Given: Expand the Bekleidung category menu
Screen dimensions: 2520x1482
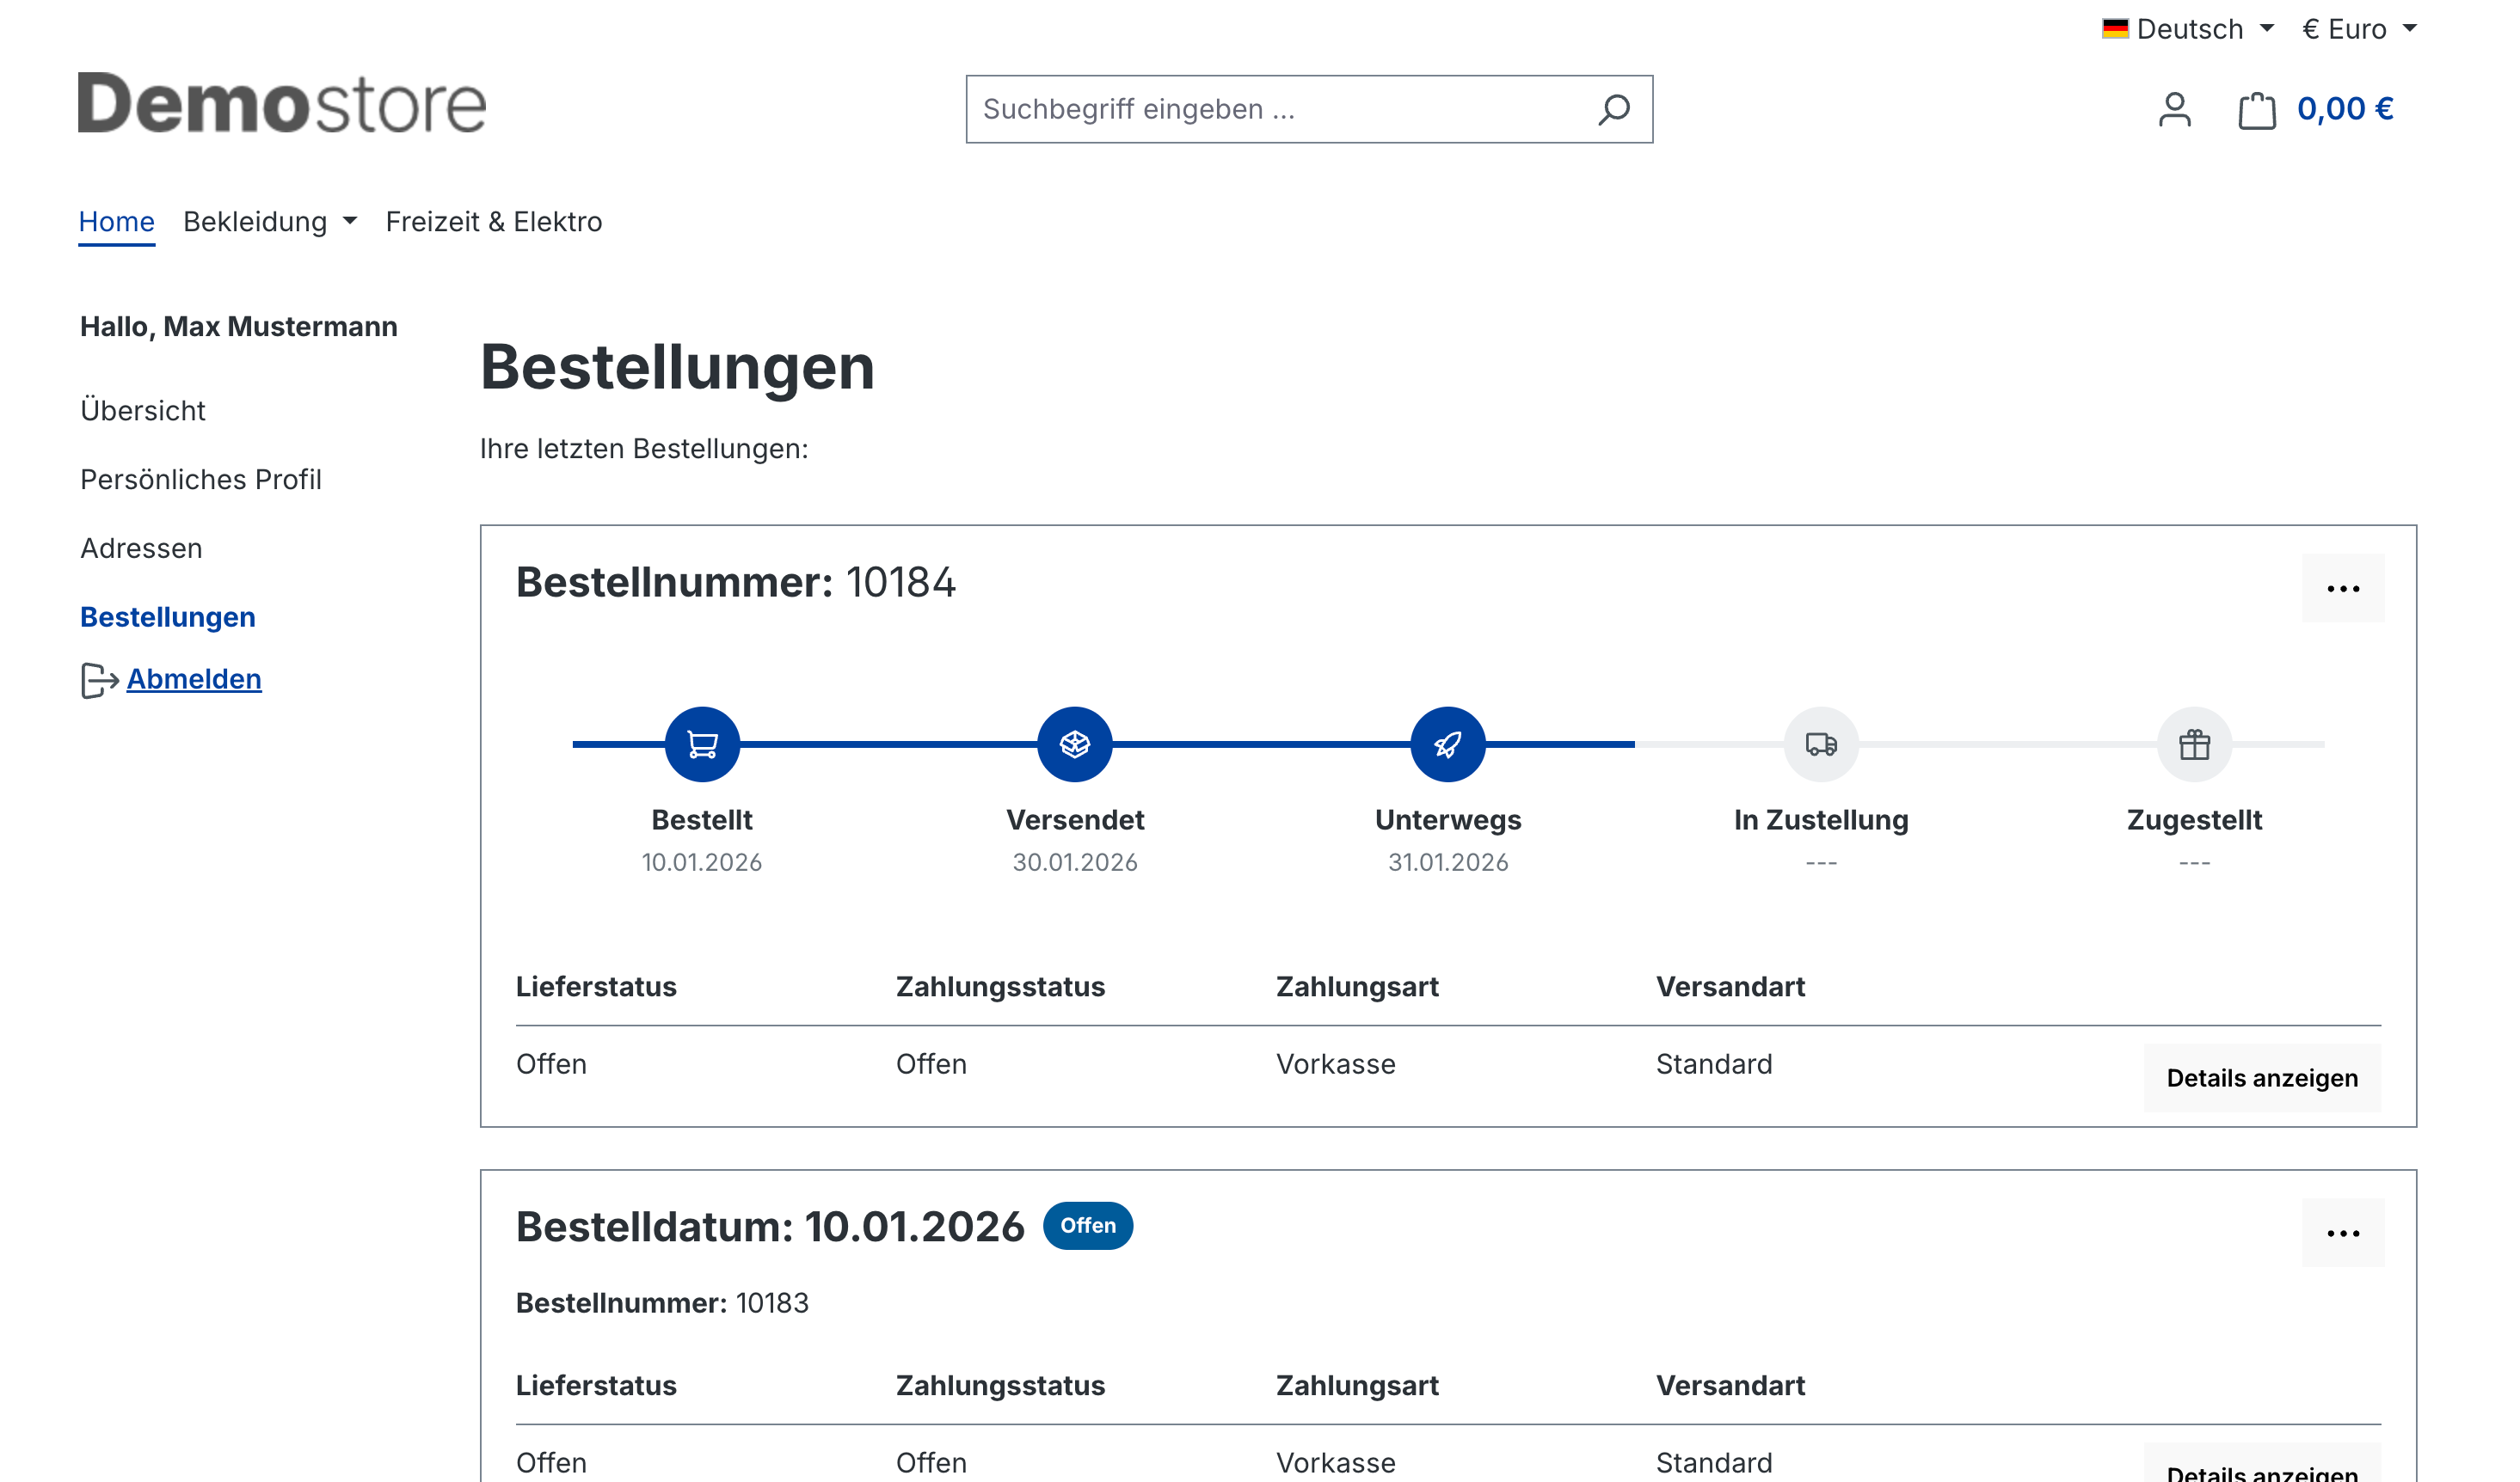Looking at the screenshot, I should click(x=270, y=221).
